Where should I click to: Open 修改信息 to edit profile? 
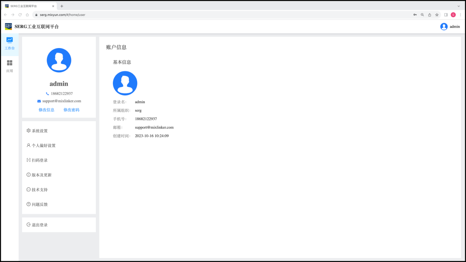(x=46, y=110)
